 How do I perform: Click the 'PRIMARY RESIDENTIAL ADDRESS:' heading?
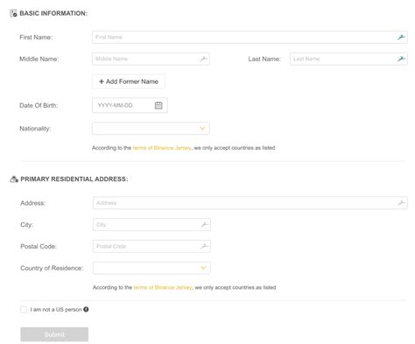point(74,179)
